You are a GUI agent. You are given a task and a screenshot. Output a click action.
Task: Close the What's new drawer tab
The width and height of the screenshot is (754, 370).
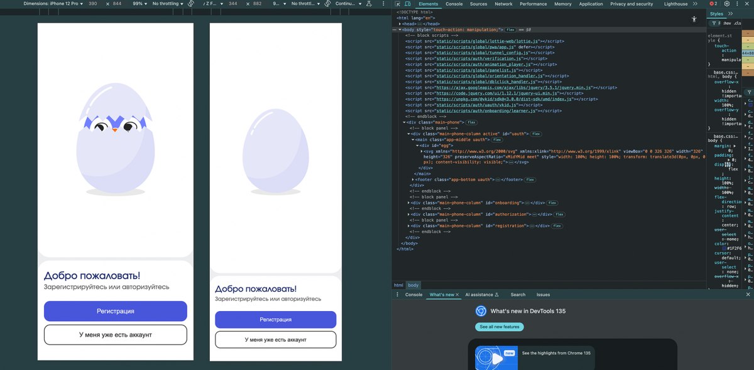pos(457,295)
